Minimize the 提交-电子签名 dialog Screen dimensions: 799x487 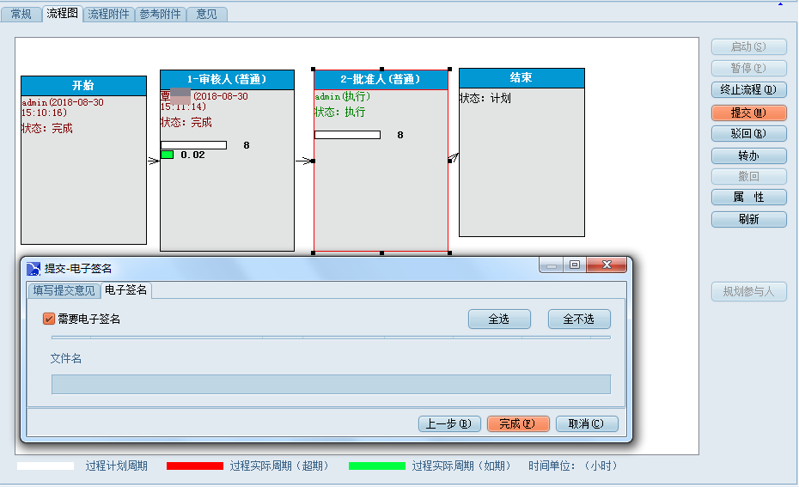pyautogui.click(x=552, y=265)
